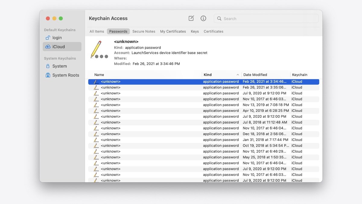Select the login keychain in sidebar
362x204 pixels.
[62, 38]
